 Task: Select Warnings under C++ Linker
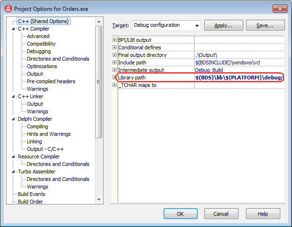tap(37, 111)
